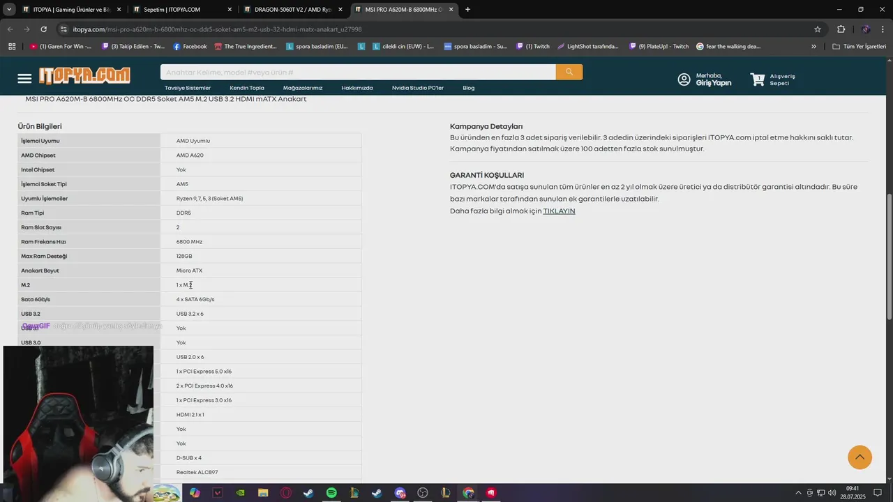Screen dimensions: 893x502
Task: Click the browser address bar URL
Action: 217,29
